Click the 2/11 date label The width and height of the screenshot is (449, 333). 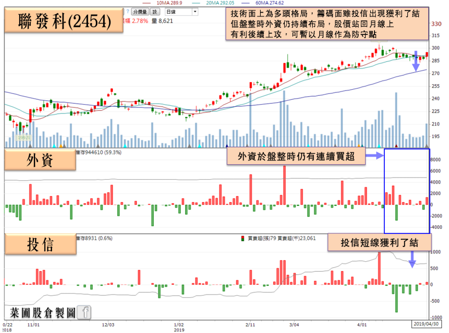click(x=250, y=325)
